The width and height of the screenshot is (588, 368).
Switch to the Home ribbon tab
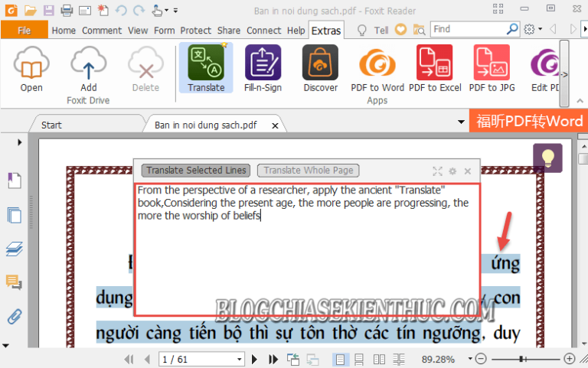tap(64, 31)
